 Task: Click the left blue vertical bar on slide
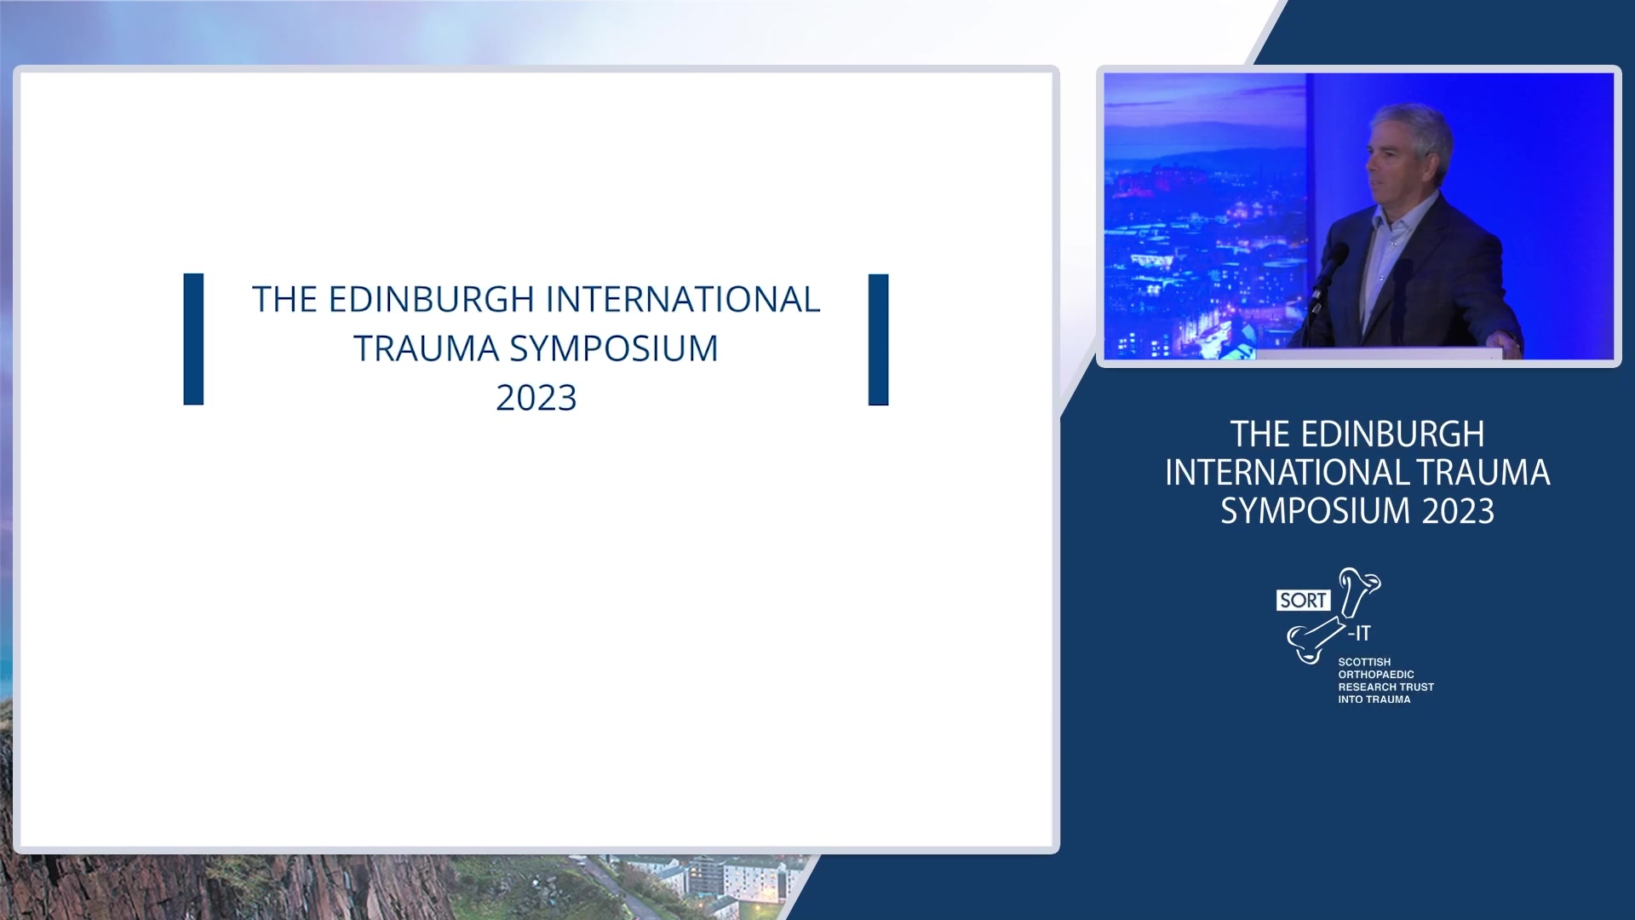point(193,339)
